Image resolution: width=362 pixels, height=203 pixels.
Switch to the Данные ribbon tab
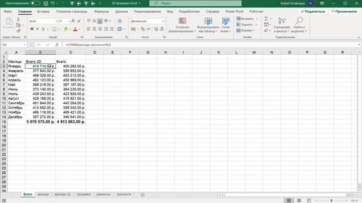pos(122,11)
